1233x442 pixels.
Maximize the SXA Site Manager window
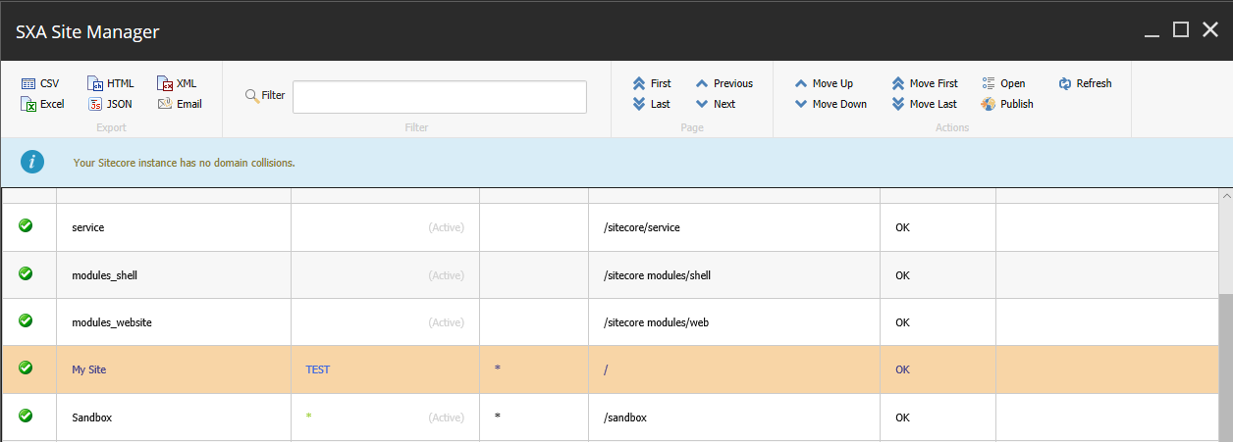(1181, 30)
